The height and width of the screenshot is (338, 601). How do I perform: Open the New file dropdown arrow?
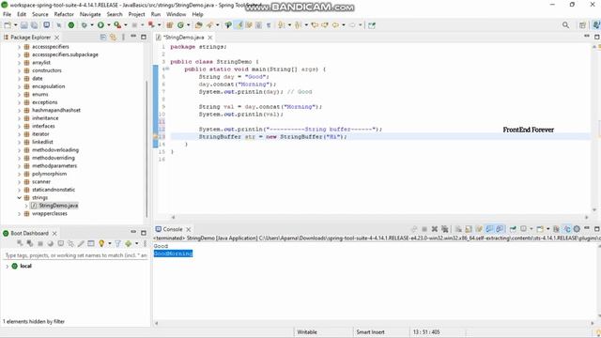coord(15,25)
